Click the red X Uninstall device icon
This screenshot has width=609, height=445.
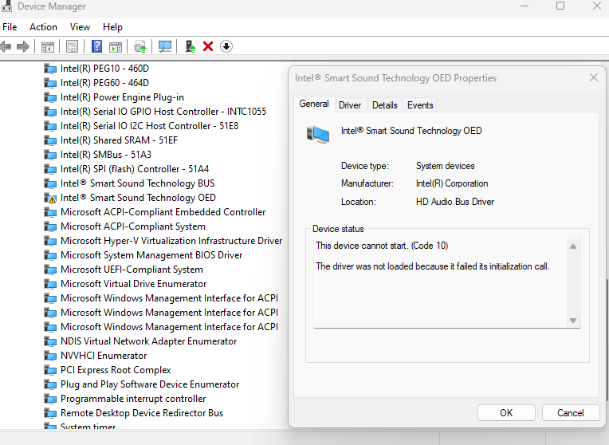point(208,46)
